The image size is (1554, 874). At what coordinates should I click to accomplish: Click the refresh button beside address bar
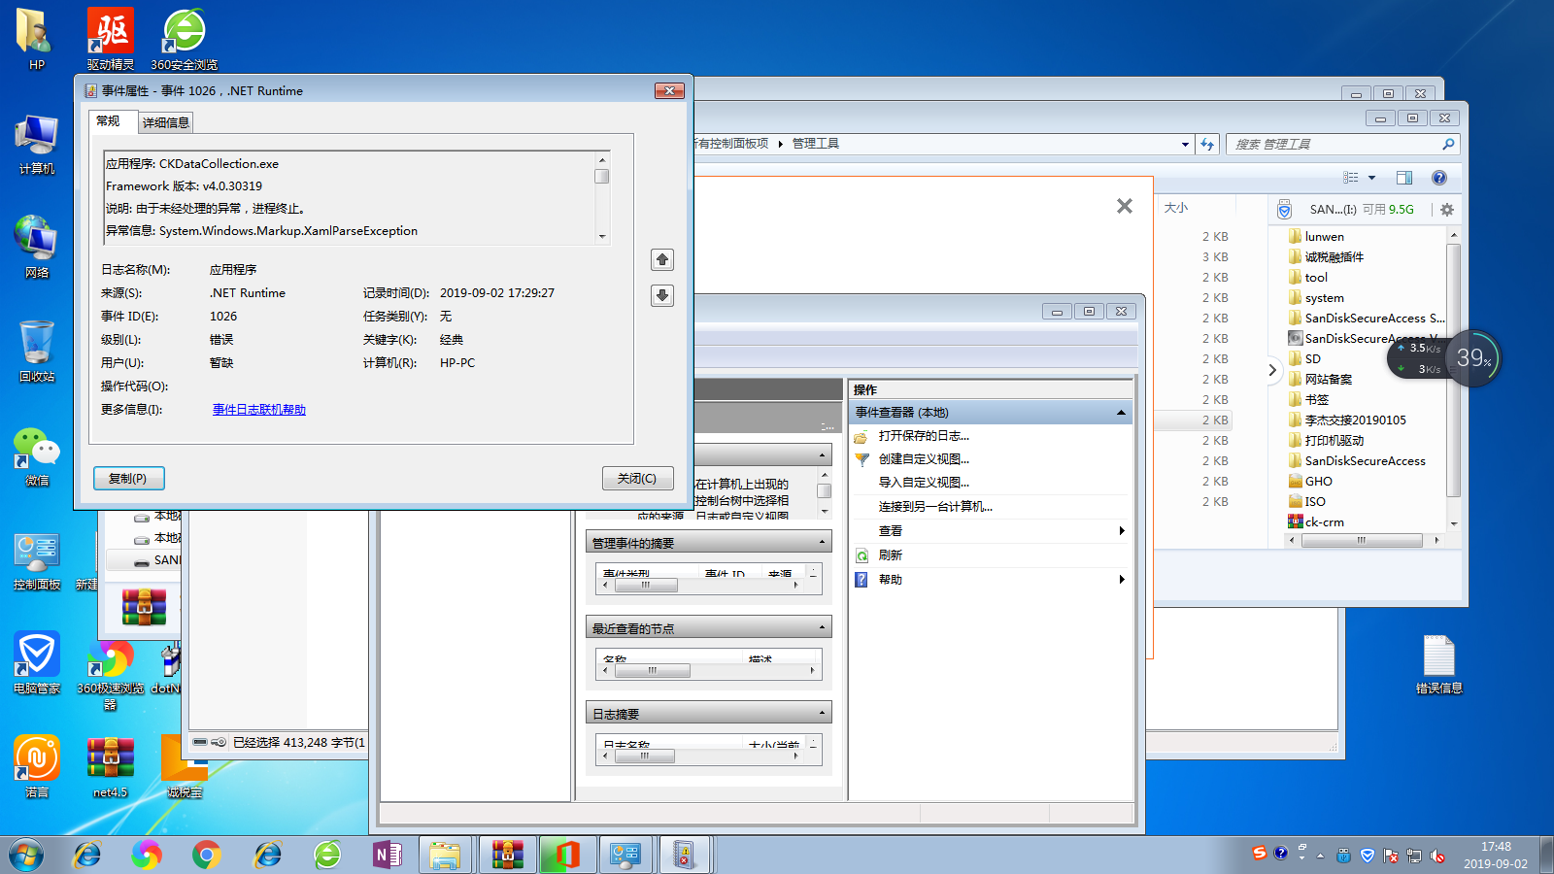click(1207, 144)
